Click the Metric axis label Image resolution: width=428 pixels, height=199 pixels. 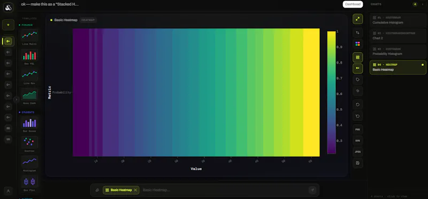pyautogui.click(x=50, y=92)
